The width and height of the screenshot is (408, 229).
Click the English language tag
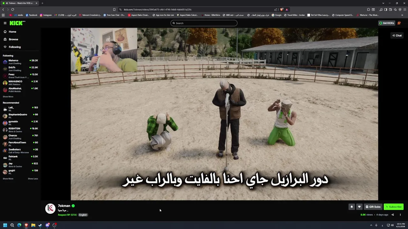83,215
